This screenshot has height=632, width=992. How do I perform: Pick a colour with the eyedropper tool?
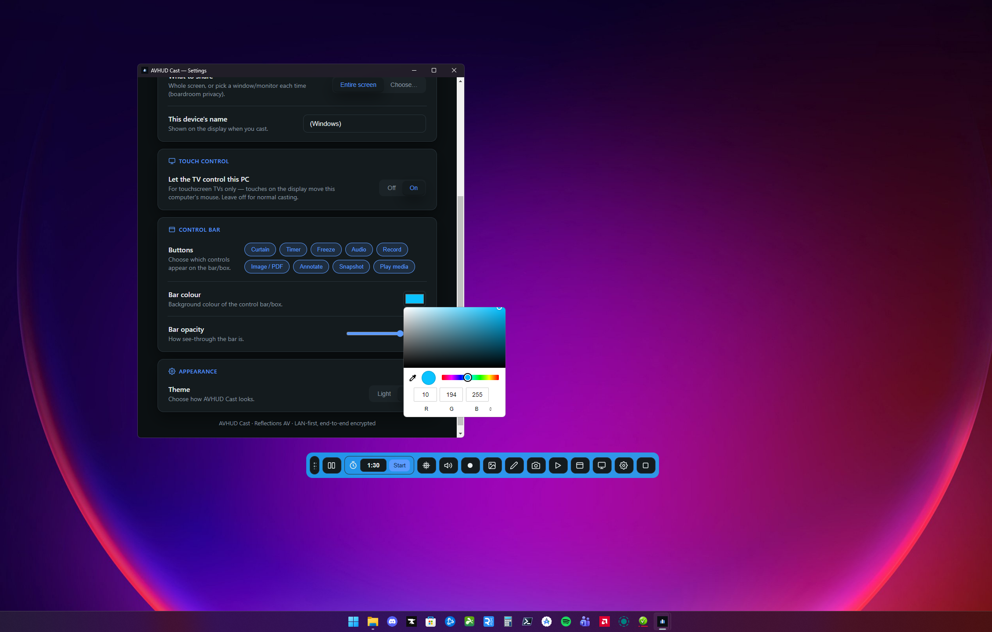point(412,378)
